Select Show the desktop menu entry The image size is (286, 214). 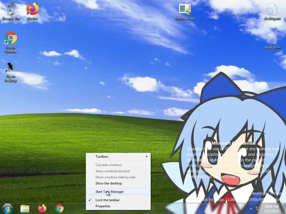(118, 183)
